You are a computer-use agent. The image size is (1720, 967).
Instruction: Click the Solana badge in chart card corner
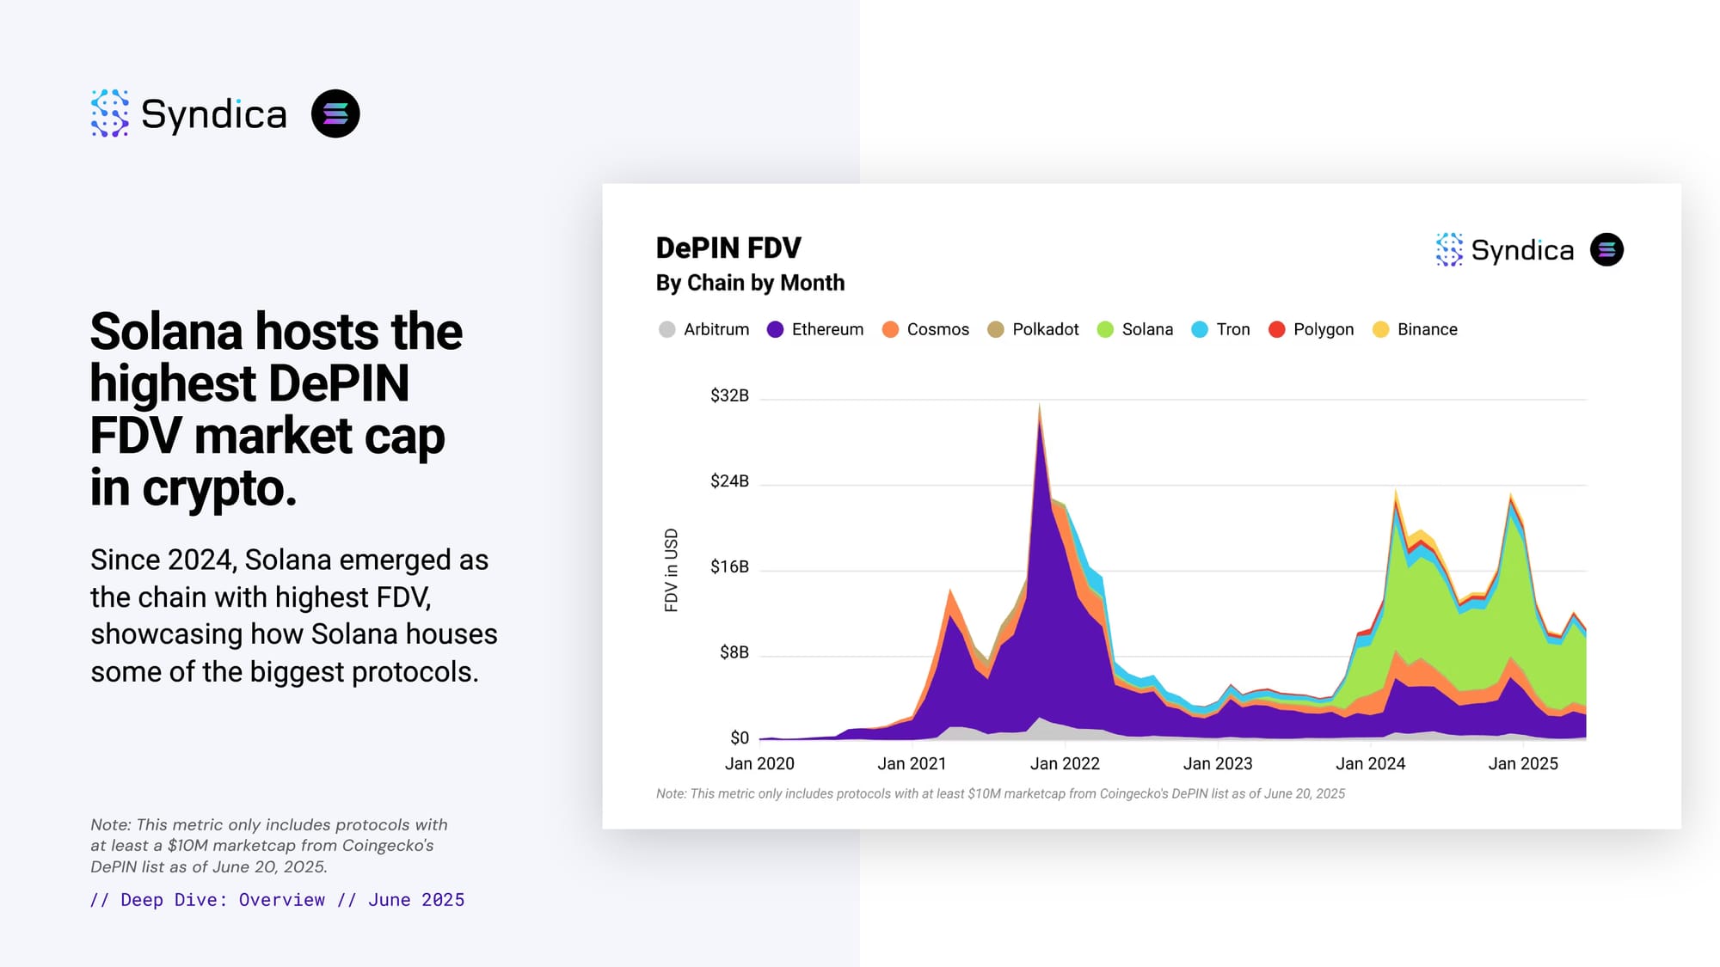coord(1606,250)
